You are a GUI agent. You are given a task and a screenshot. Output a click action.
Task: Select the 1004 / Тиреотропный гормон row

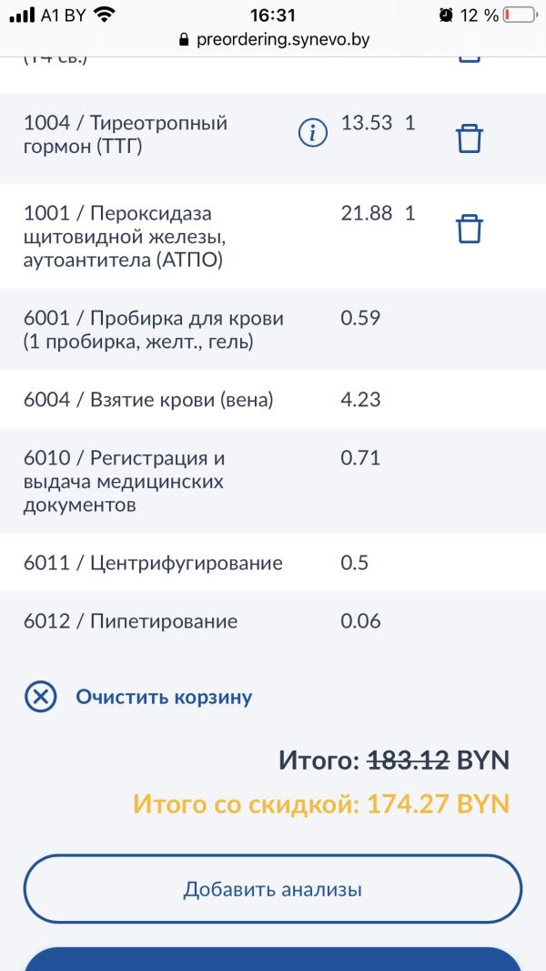(x=273, y=138)
